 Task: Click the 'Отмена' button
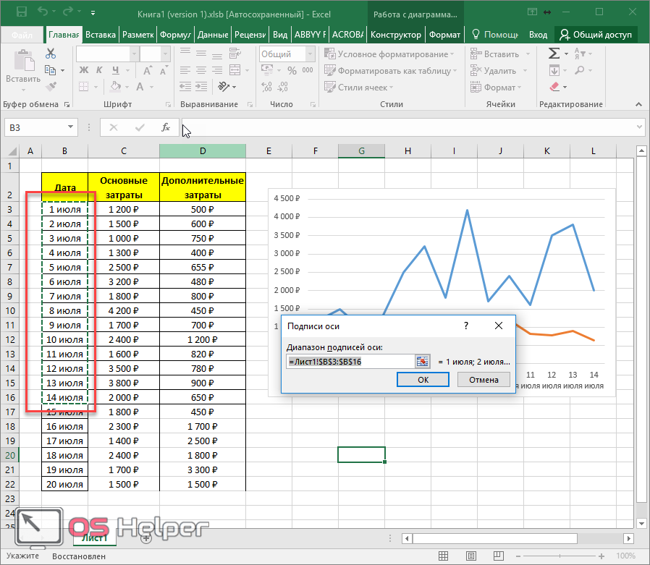[x=483, y=379]
